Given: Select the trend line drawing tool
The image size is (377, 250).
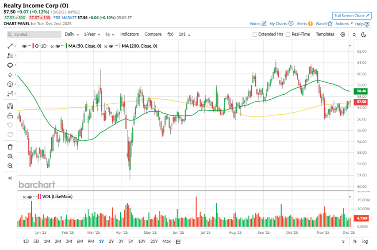Looking at the screenshot, I should pos(10,46).
